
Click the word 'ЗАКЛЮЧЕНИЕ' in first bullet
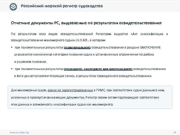point(150,47)
